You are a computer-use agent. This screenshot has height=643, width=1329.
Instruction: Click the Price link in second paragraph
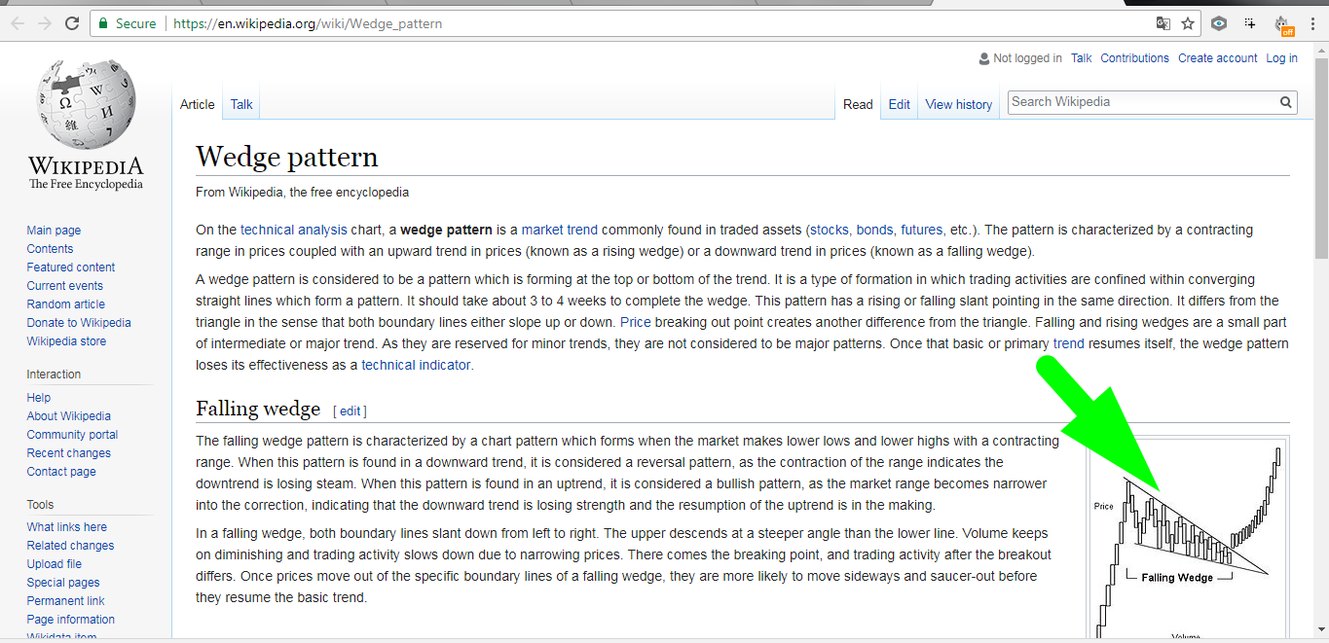pyautogui.click(x=636, y=322)
